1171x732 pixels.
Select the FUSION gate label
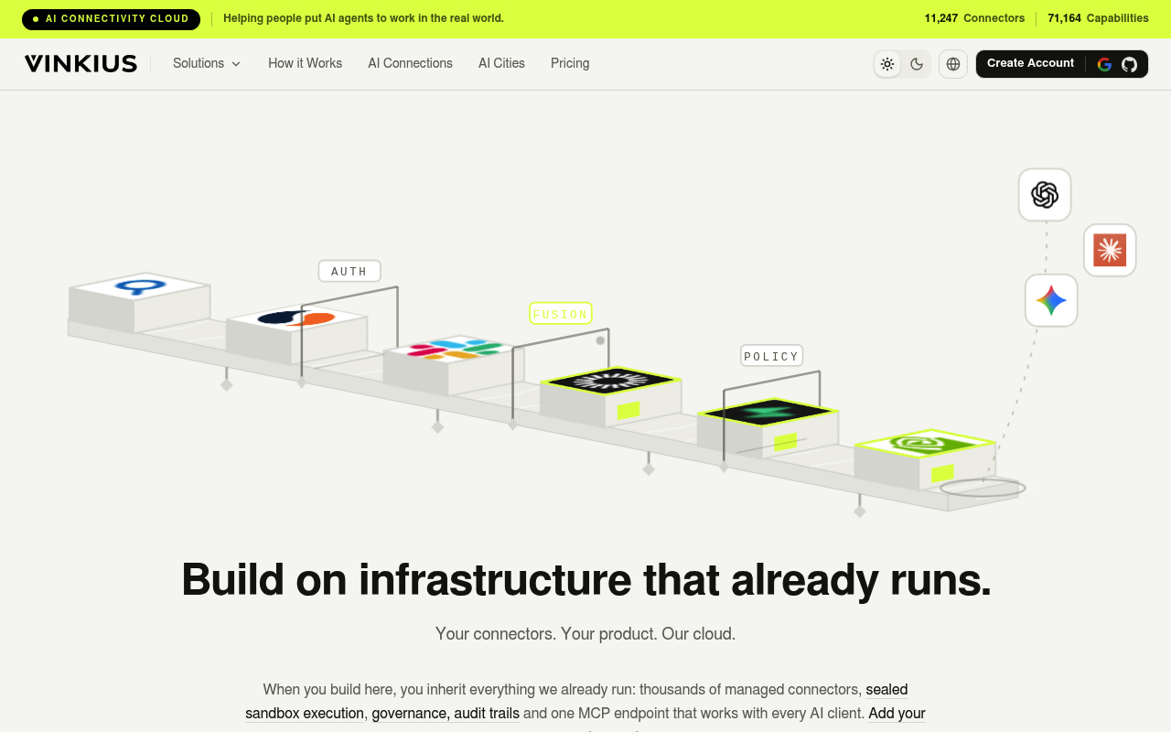pyautogui.click(x=561, y=313)
